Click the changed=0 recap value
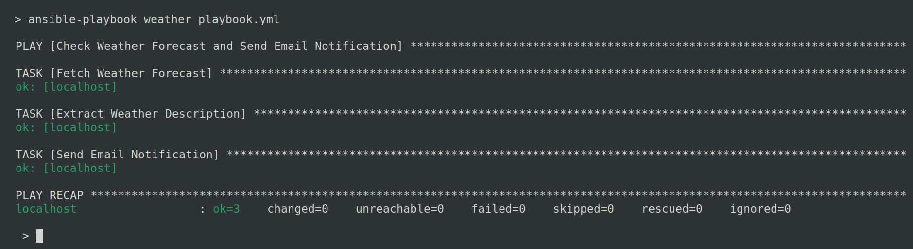The width and height of the screenshot is (913, 249). (x=298, y=209)
